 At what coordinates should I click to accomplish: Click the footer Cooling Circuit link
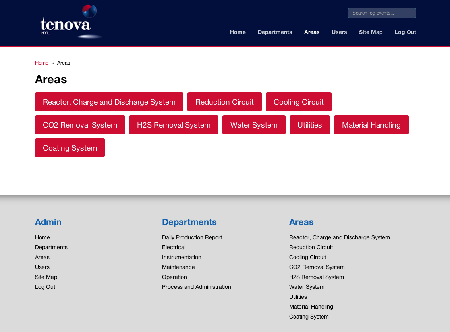(x=308, y=257)
